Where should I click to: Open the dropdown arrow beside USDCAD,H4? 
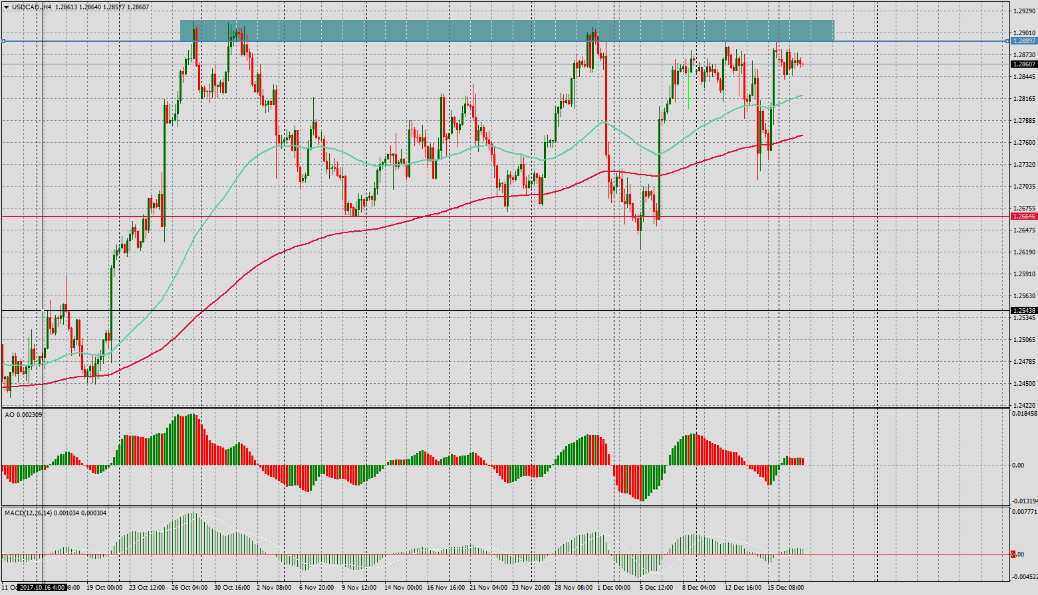tap(6, 7)
